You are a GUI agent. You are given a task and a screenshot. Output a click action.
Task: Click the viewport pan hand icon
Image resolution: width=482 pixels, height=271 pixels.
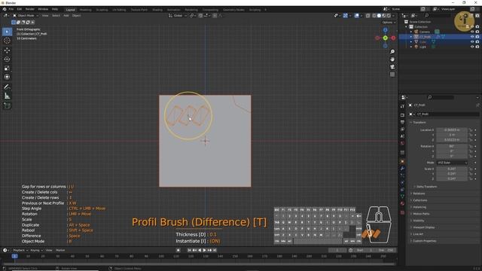tap(392, 59)
